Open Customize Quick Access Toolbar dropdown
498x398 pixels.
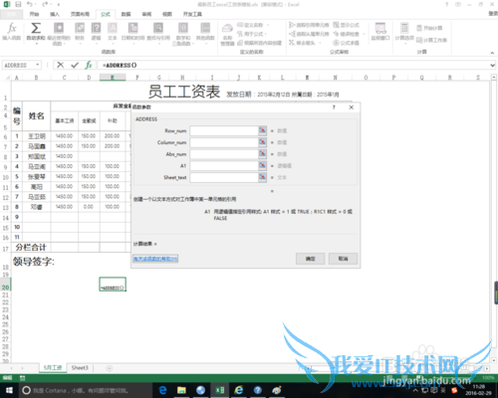coord(59,5)
